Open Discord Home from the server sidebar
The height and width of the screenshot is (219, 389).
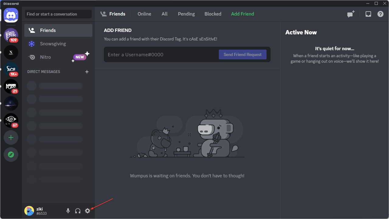(x=11, y=15)
